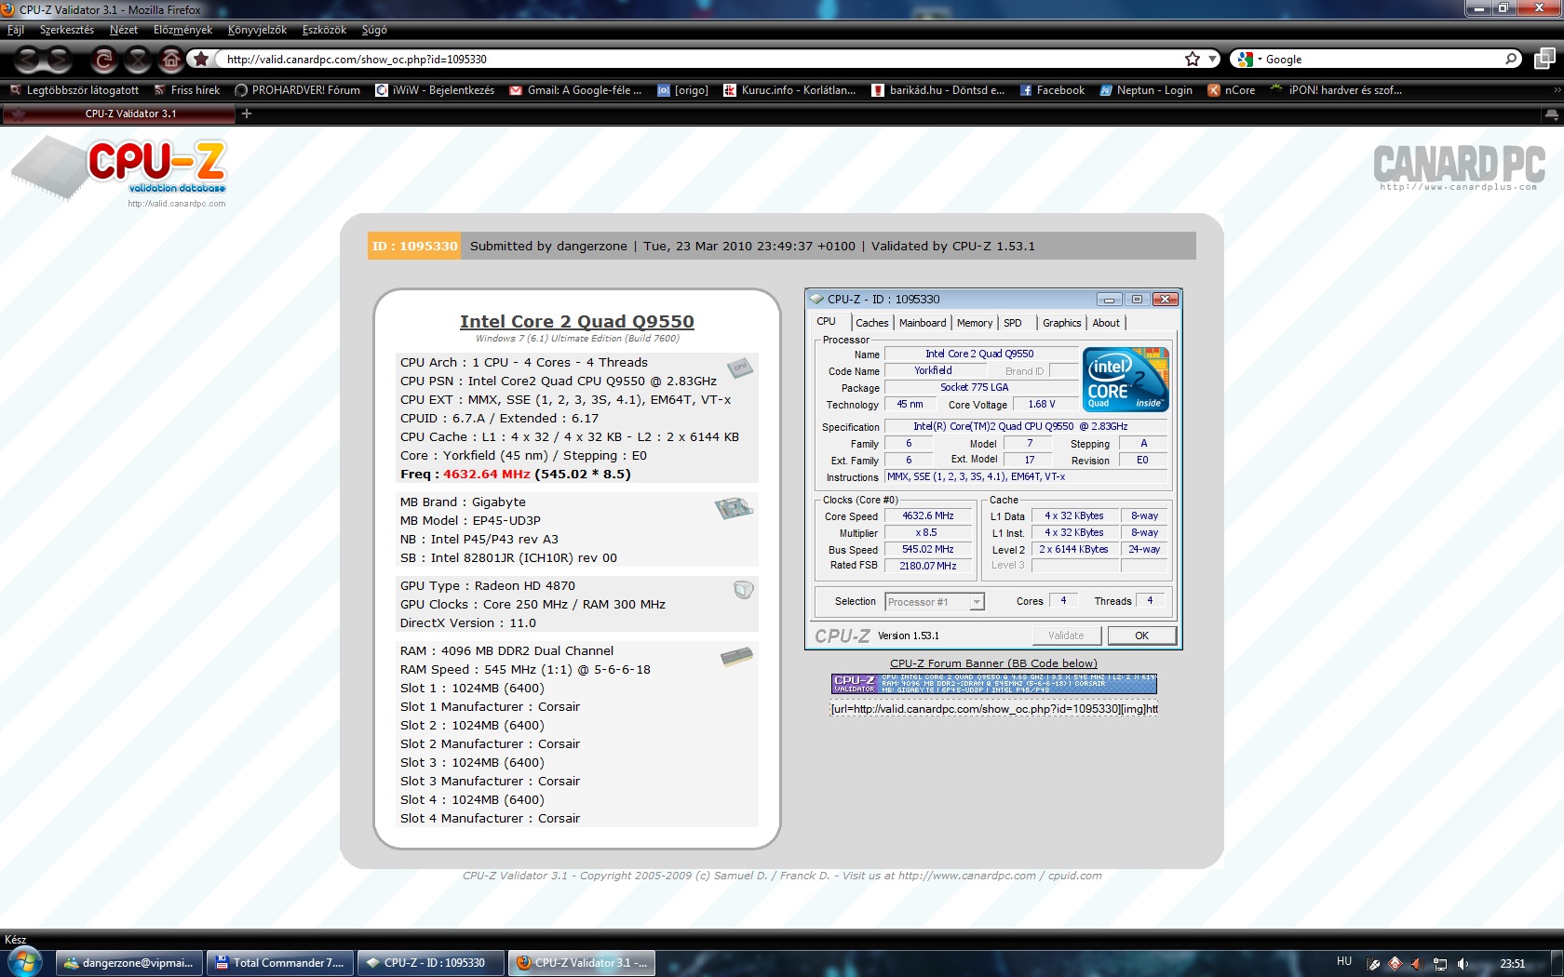
Task: Switch to the Graphics tab in CPU-Z
Action: pyautogui.click(x=1061, y=323)
